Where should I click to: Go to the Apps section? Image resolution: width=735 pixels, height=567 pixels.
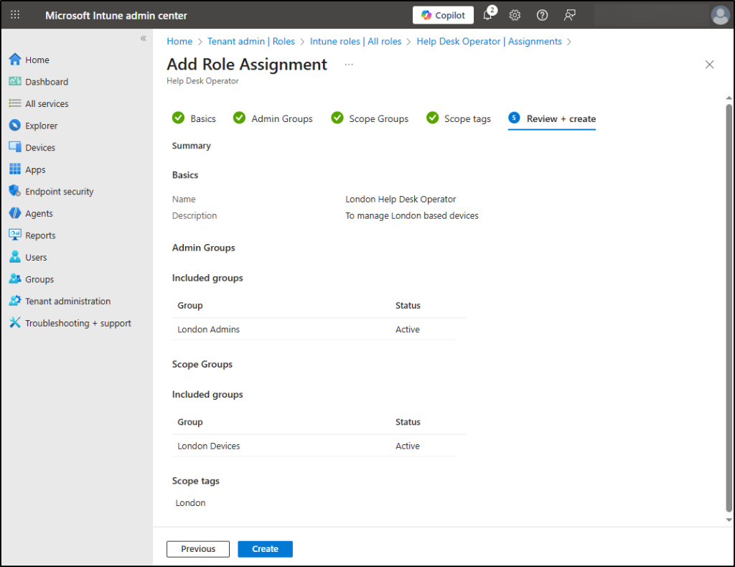point(34,169)
